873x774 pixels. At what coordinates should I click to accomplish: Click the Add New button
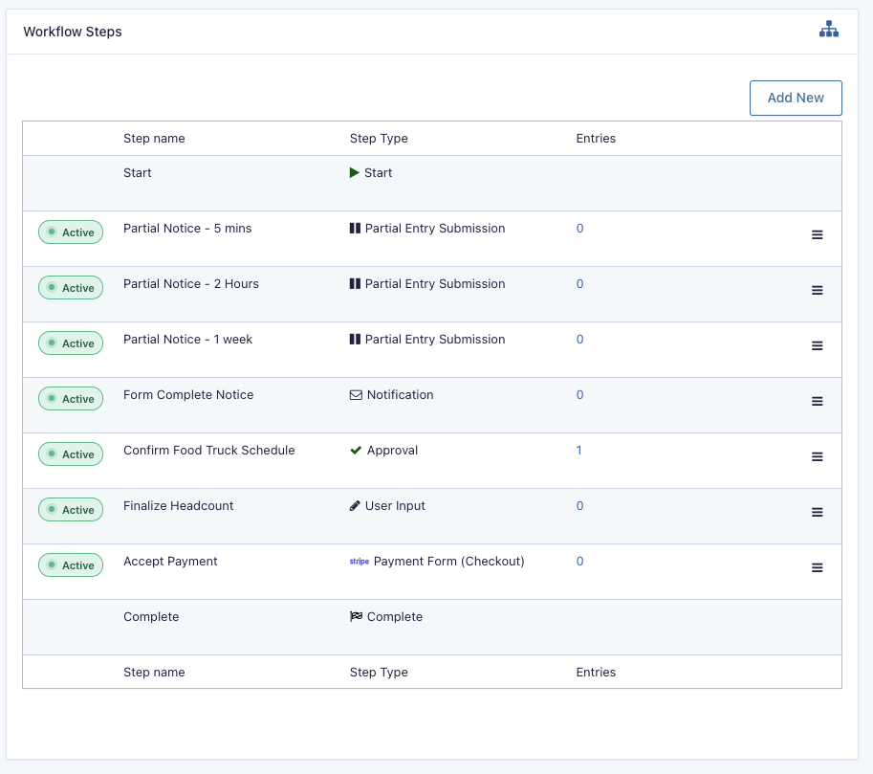pos(796,99)
